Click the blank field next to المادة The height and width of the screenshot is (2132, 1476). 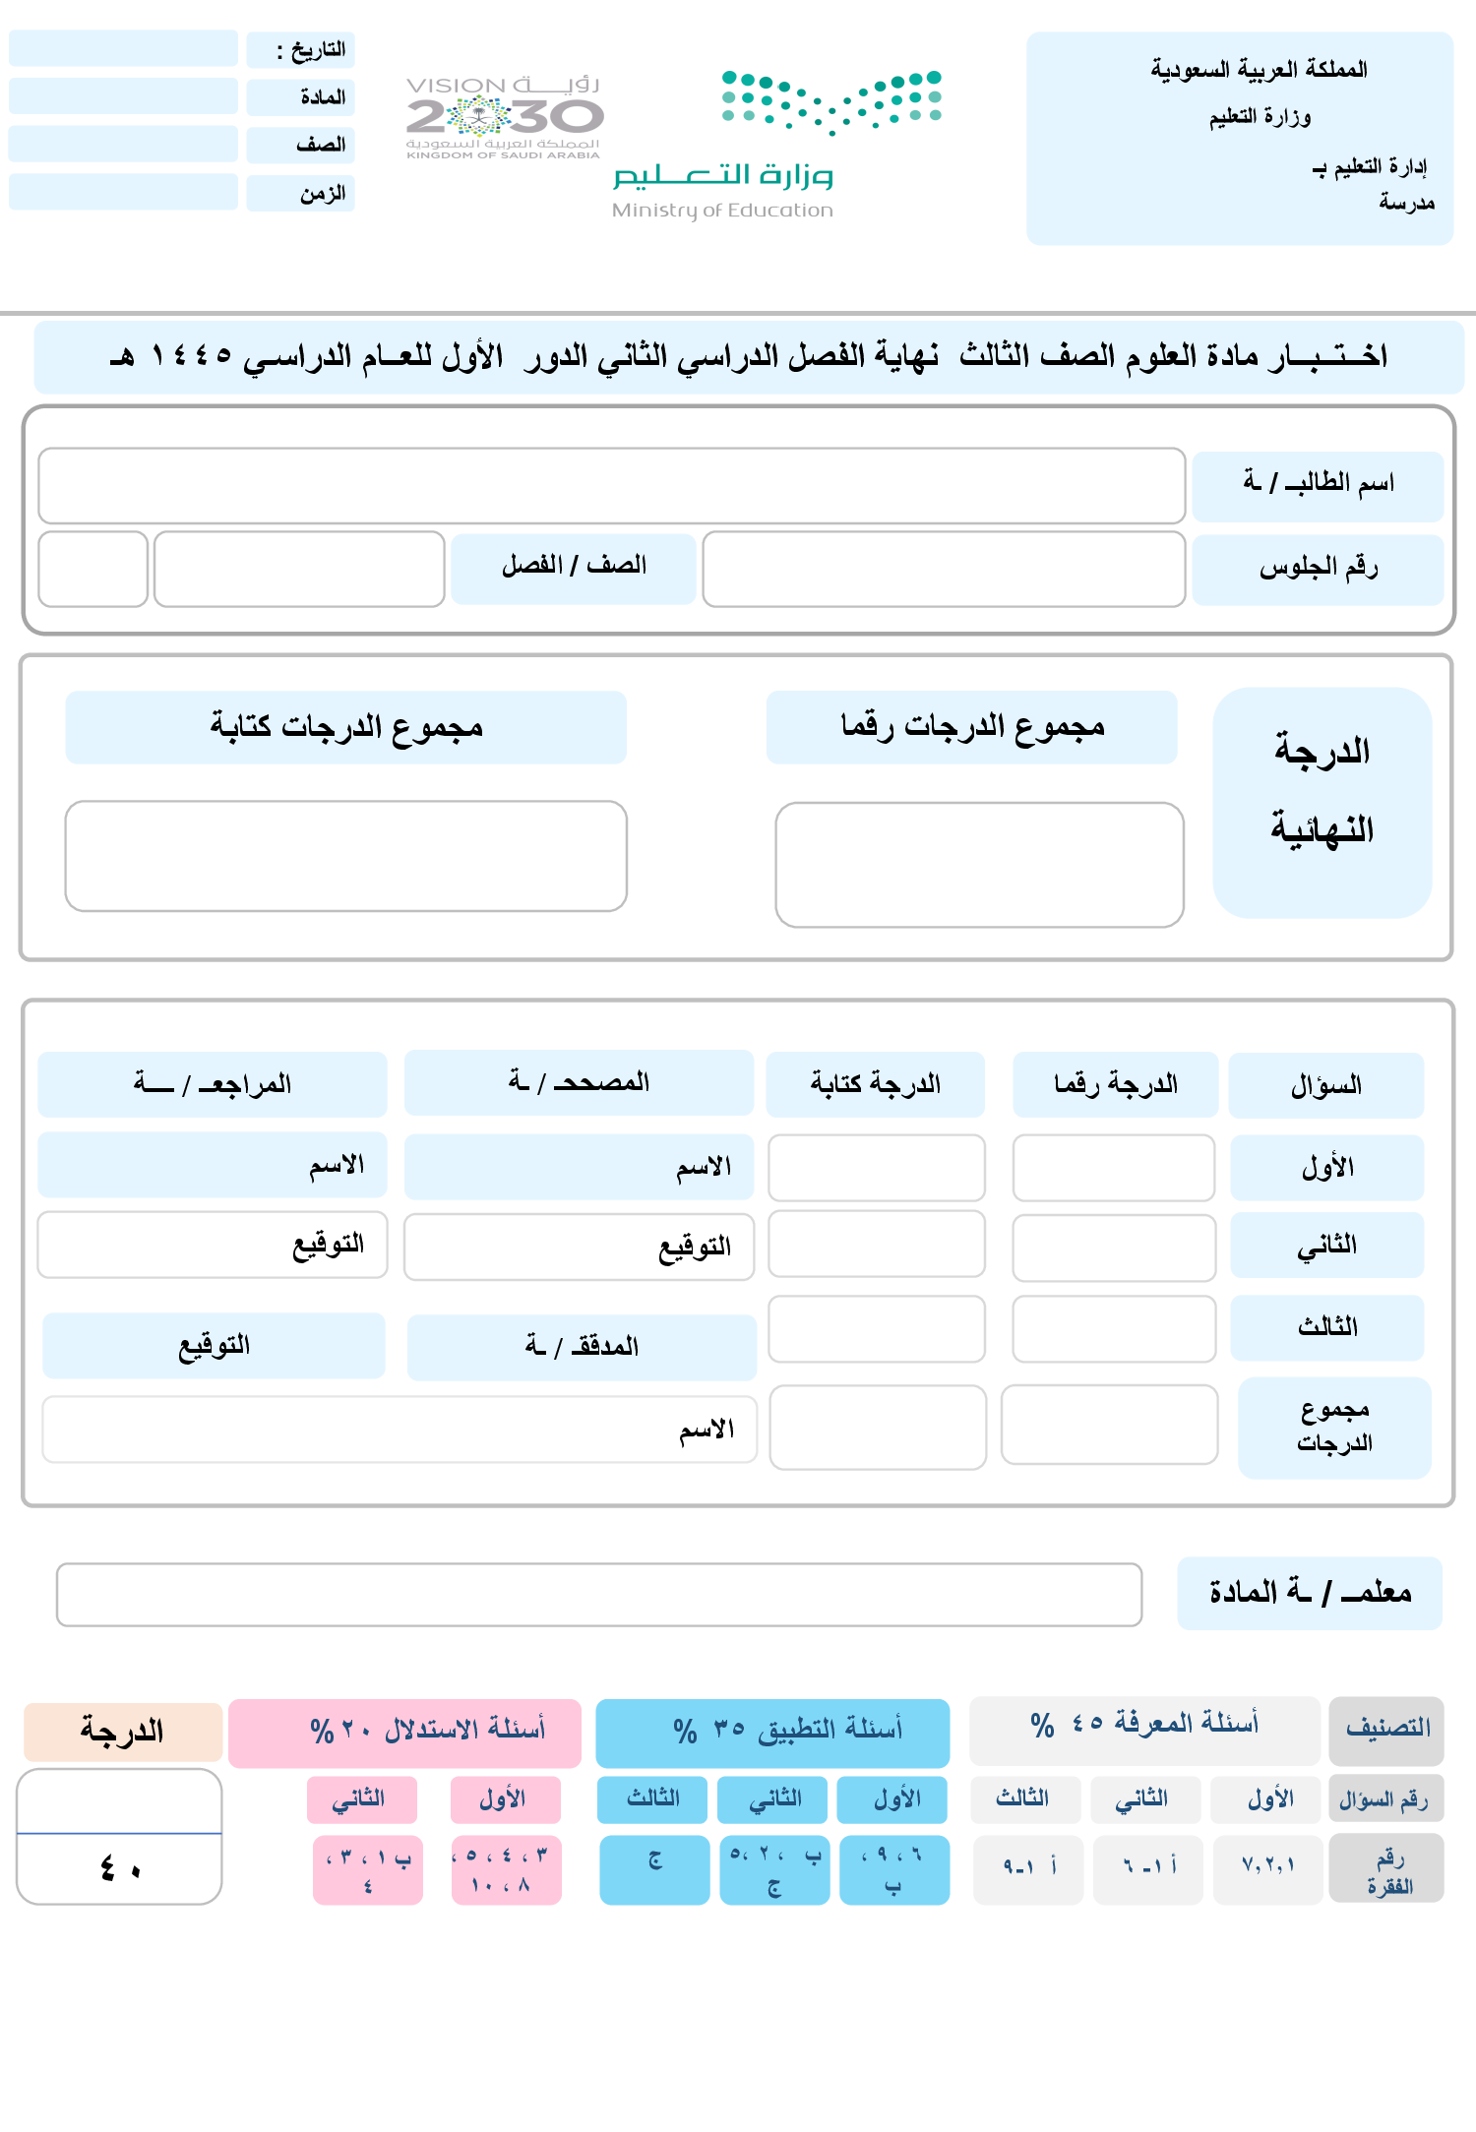123,96
